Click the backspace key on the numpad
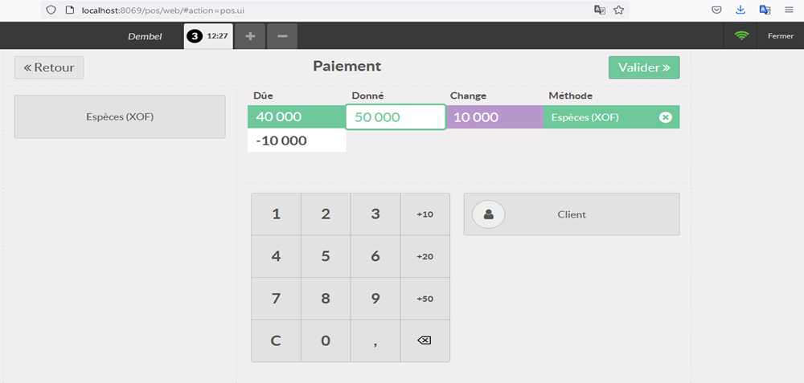This screenshot has height=383, width=804. 425,340
